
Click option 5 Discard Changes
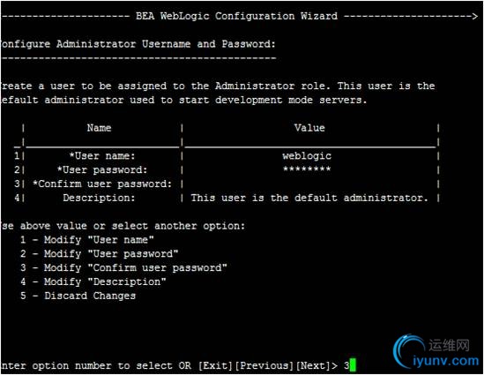[78, 296]
